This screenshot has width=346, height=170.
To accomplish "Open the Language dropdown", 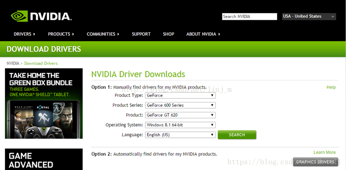I will coord(180,135).
